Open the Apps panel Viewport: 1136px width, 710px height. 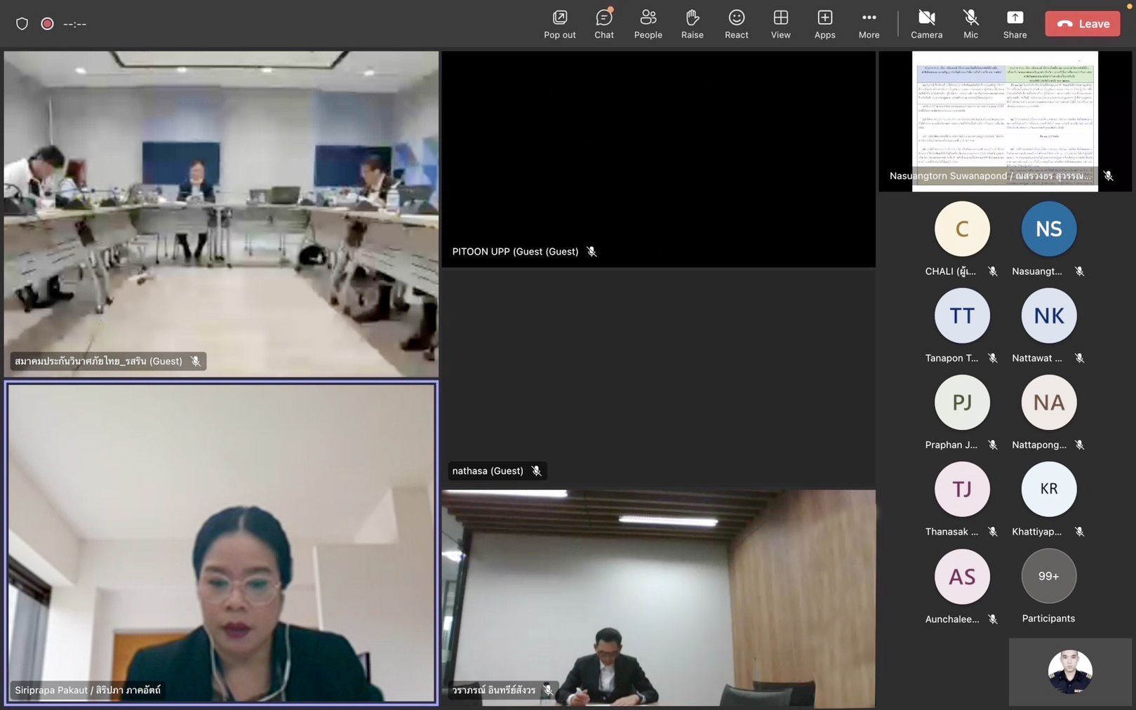tap(824, 24)
